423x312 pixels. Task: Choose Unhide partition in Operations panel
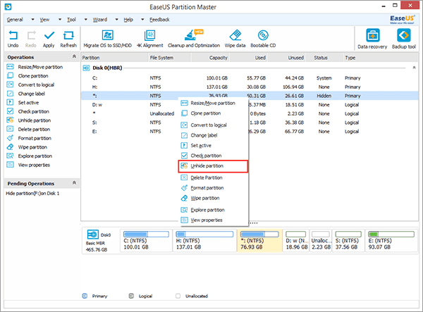pos(29,120)
